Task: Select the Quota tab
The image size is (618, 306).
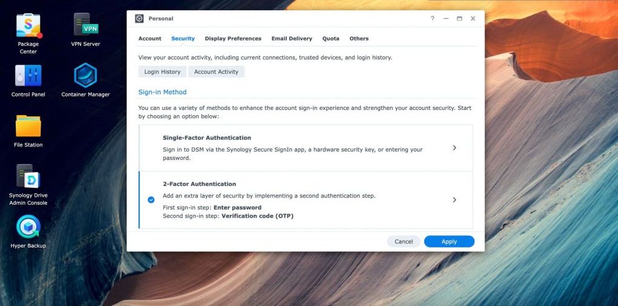Action: (330, 39)
